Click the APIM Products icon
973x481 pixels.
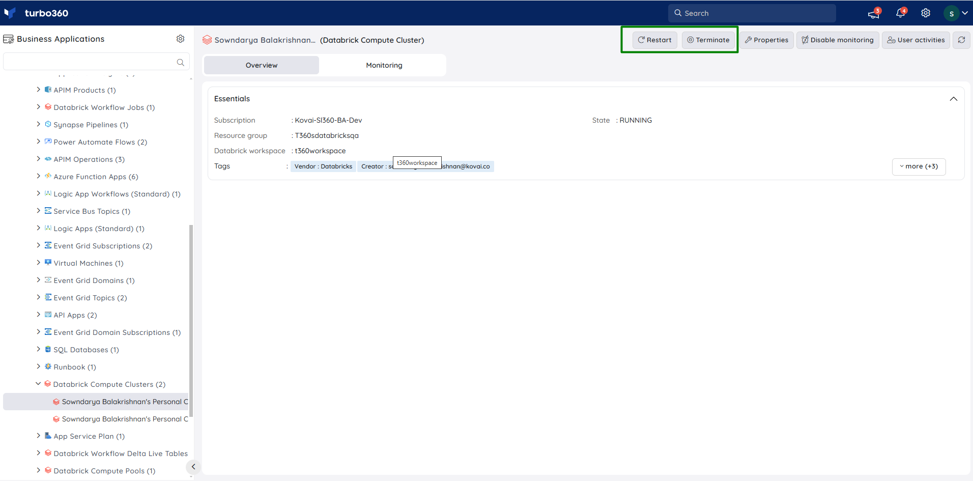coord(48,90)
